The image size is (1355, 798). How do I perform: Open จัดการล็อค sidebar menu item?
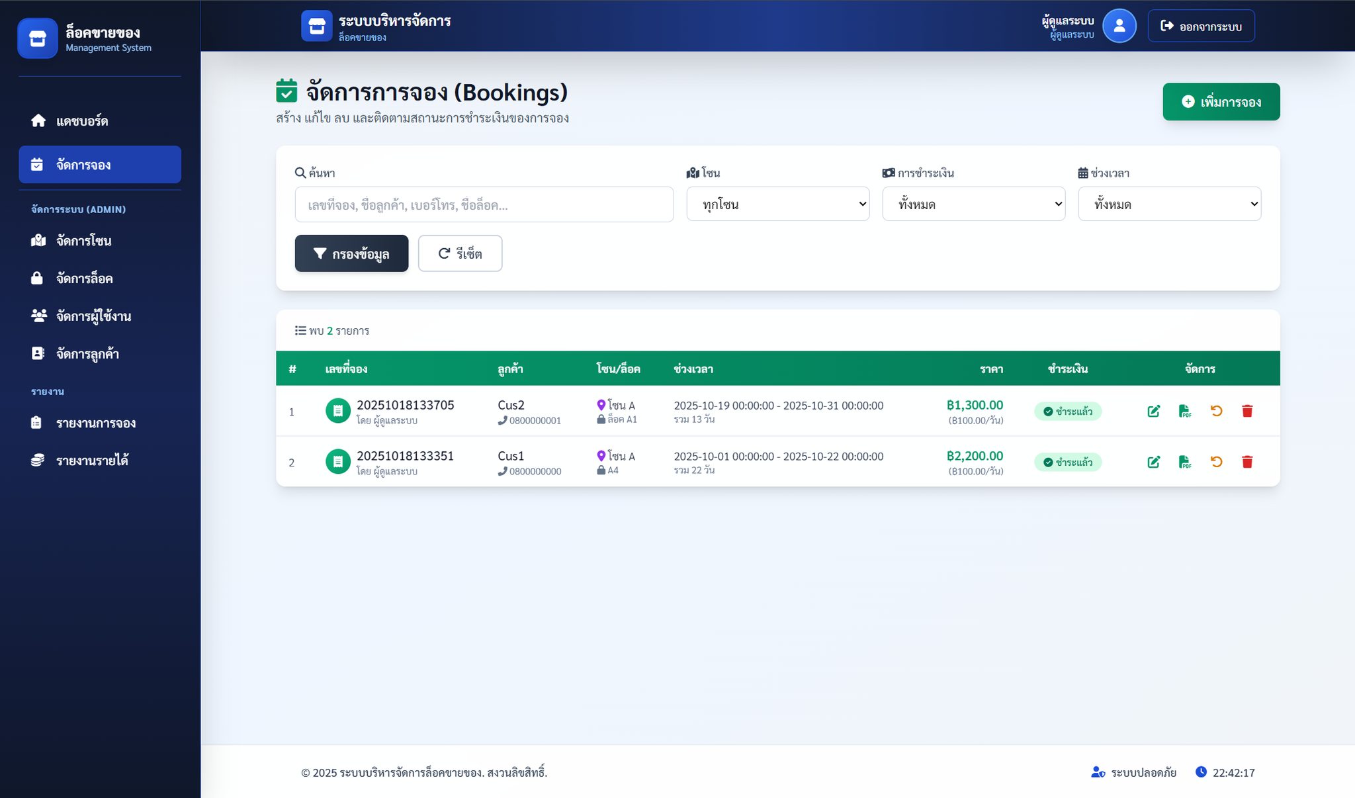tap(84, 279)
